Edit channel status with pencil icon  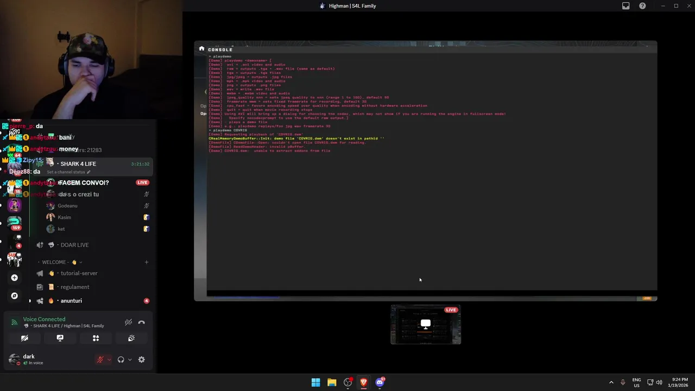(x=89, y=172)
